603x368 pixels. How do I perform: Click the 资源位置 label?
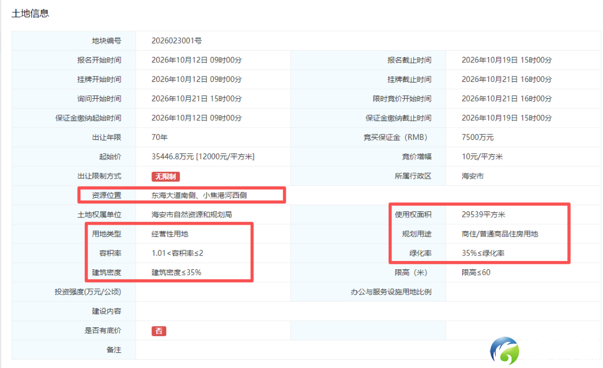click(x=107, y=195)
